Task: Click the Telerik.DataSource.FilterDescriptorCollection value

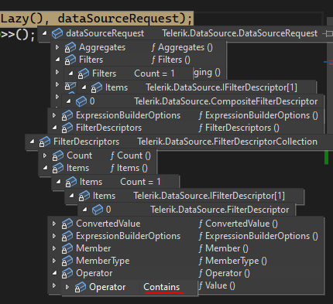Action: [227, 142]
